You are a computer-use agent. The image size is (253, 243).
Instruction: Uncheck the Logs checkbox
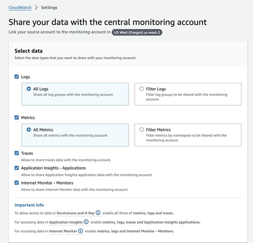[x=17, y=76]
